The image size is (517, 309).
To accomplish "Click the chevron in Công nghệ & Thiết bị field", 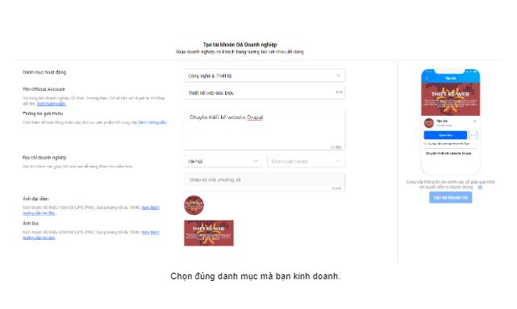I will pos(338,76).
